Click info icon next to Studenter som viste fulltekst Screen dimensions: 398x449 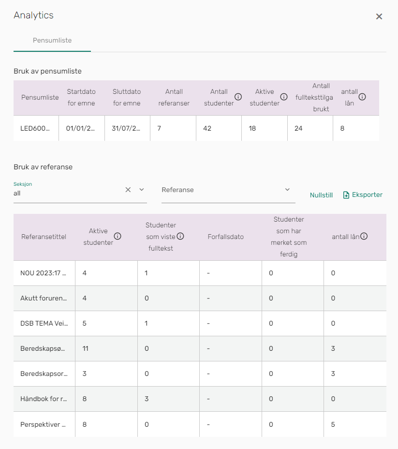tap(180, 236)
